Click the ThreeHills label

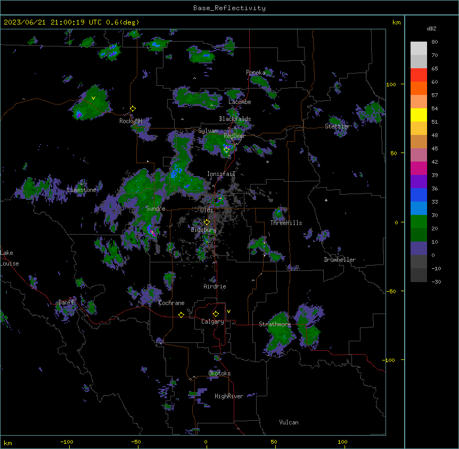pyautogui.click(x=286, y=223)
